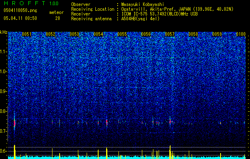
Task: Click the Observer label
Action: click(81, 4)
